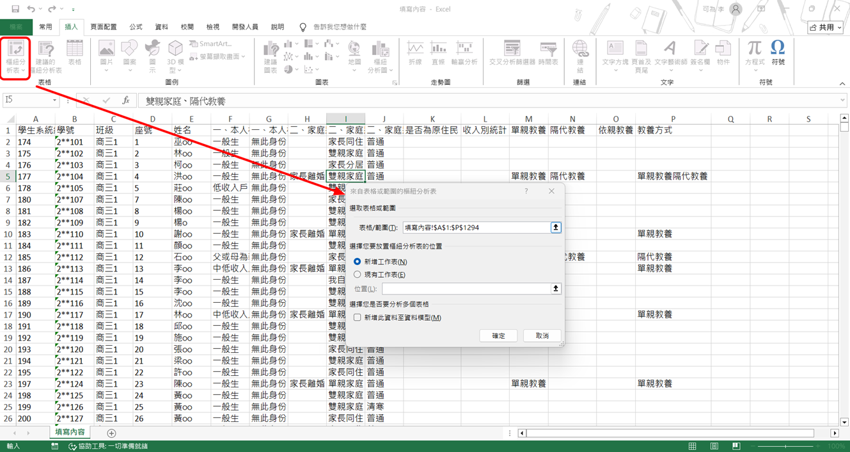Open the 檔案 file tab
850x452 pixels.
(16, 28)
